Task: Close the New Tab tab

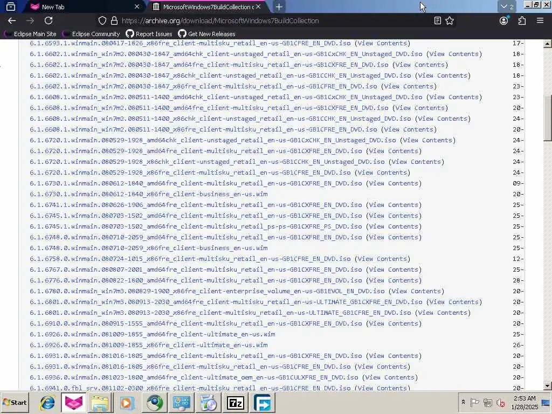Action: [137, 6]
